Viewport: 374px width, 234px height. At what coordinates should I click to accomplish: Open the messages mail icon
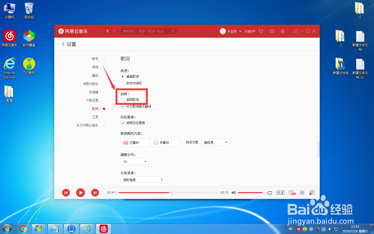(x=272, y=31)
